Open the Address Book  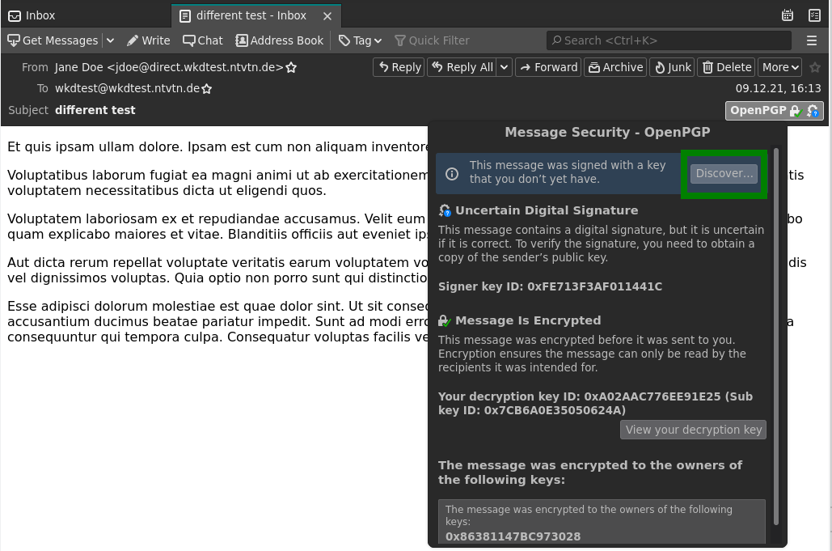[x=279, y=40]
